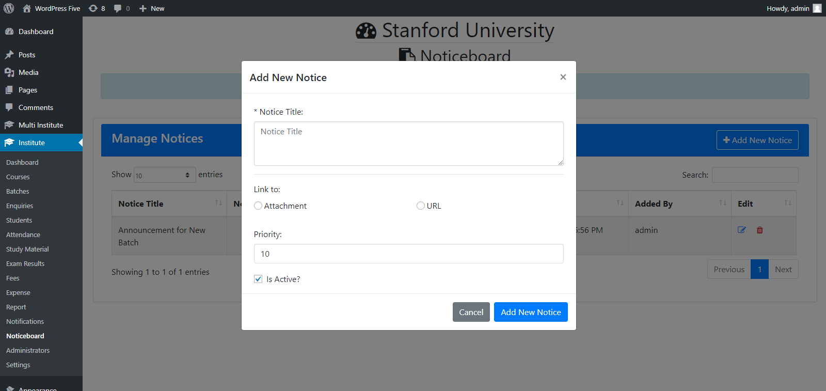
Task: Toggle the Is Active checkbox
Action: [258, 279]
